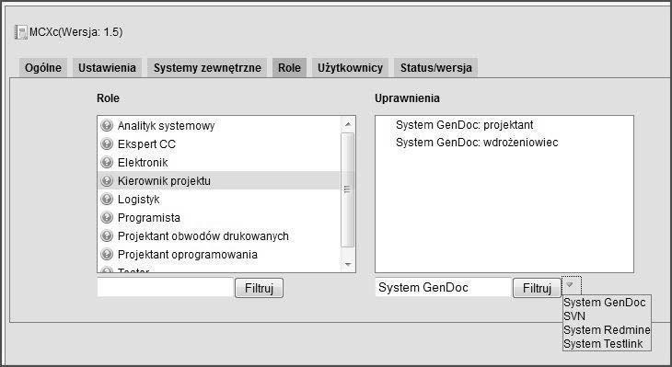Select the Programista role

pyautogui.click(x=218, y=218)
